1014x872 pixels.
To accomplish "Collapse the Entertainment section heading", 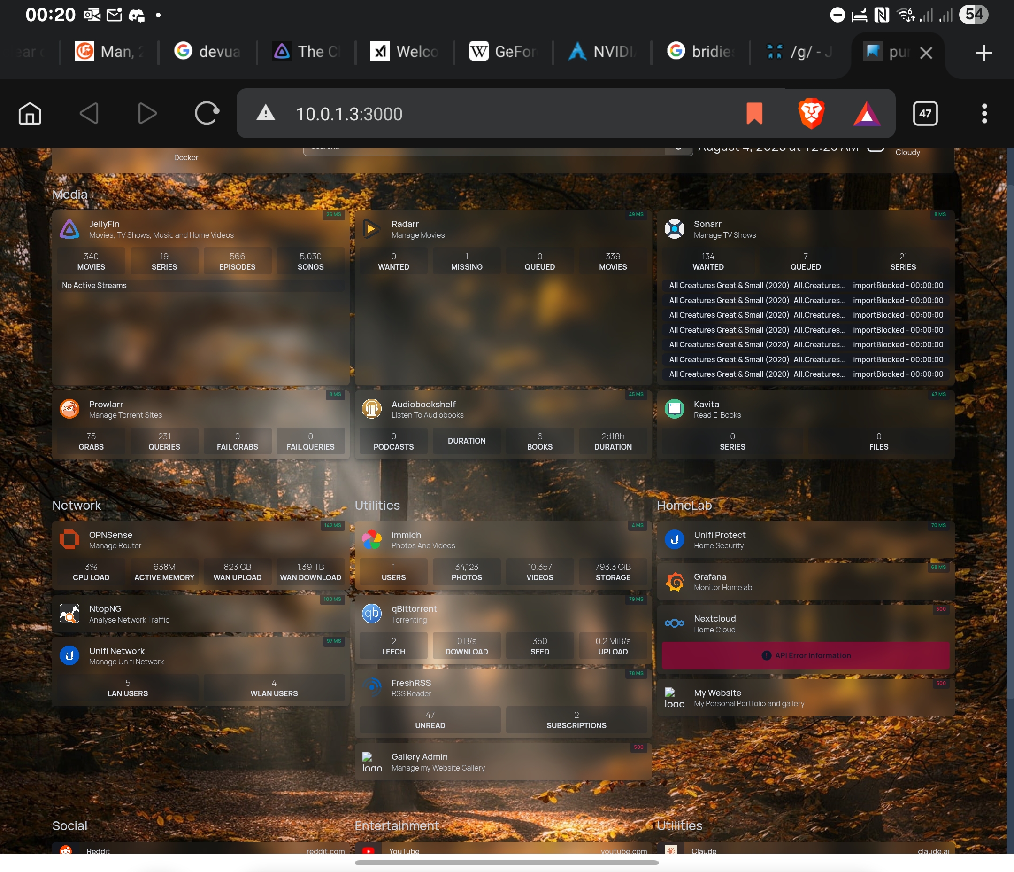I will point(396,826).
